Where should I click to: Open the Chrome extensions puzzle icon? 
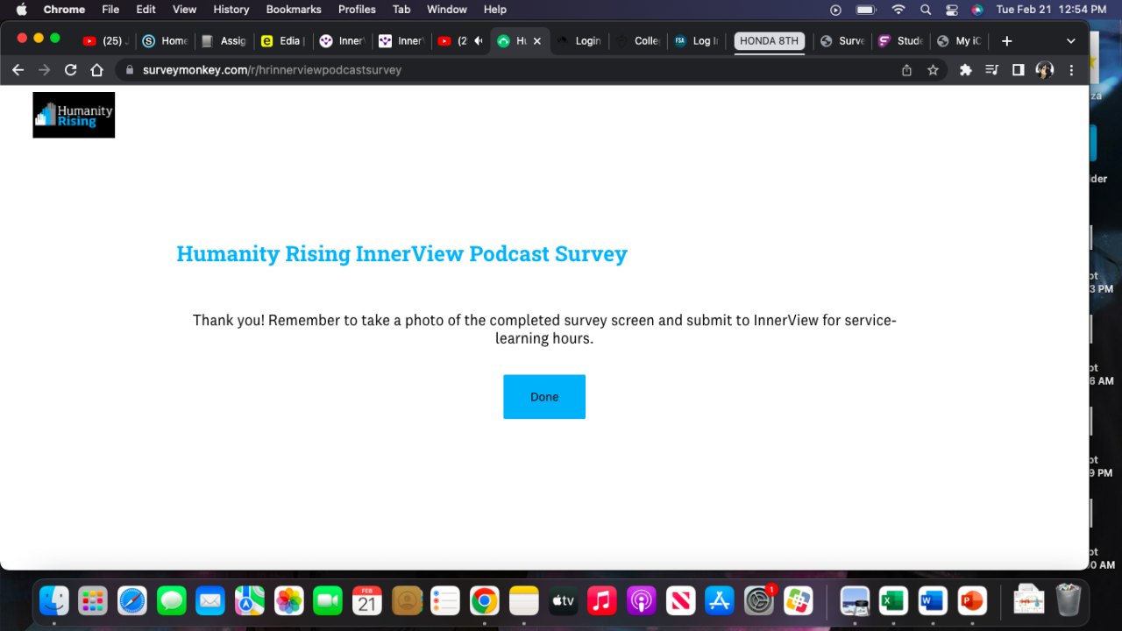point(966,70)
